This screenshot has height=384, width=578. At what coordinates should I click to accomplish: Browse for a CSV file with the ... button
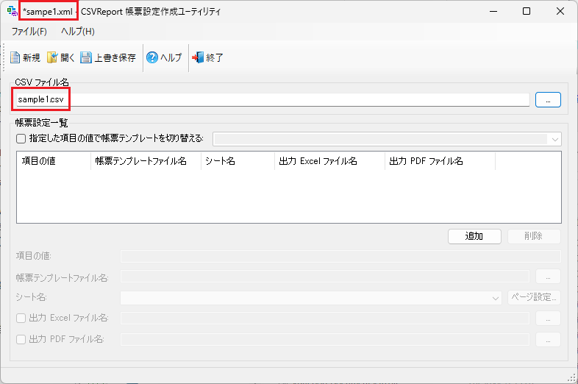pyautogui.click(x=548, y=99)
